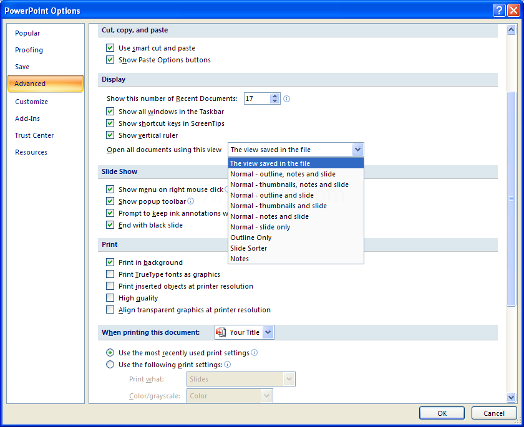Image resolution: width=524 pixels, height=427 pixels.
Task: Choose Normal - thumbnails, notes and slide
Action: point(296,185)
